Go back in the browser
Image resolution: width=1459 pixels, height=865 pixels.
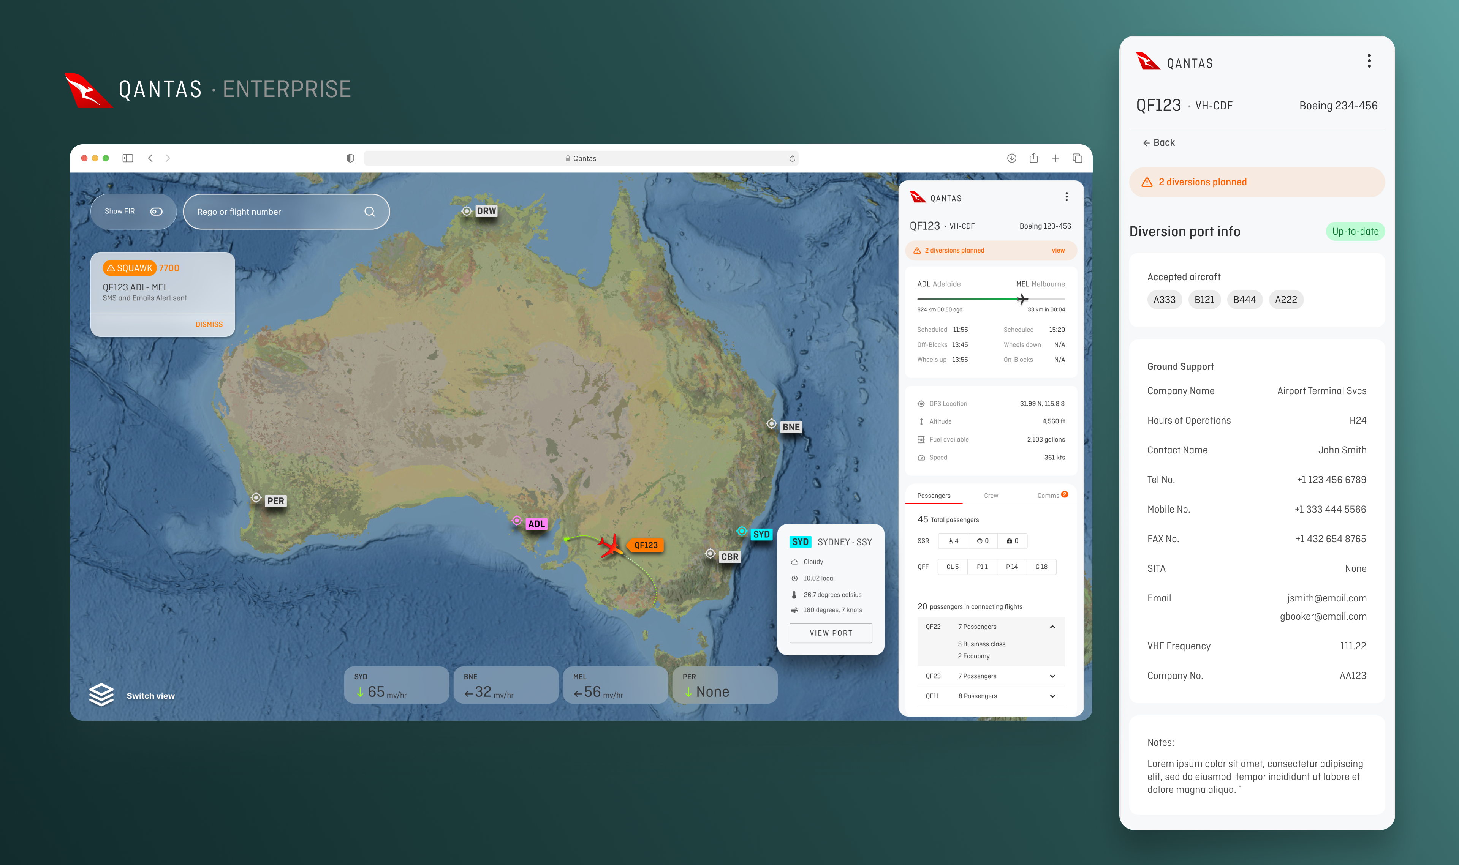(x=150, y=158)
